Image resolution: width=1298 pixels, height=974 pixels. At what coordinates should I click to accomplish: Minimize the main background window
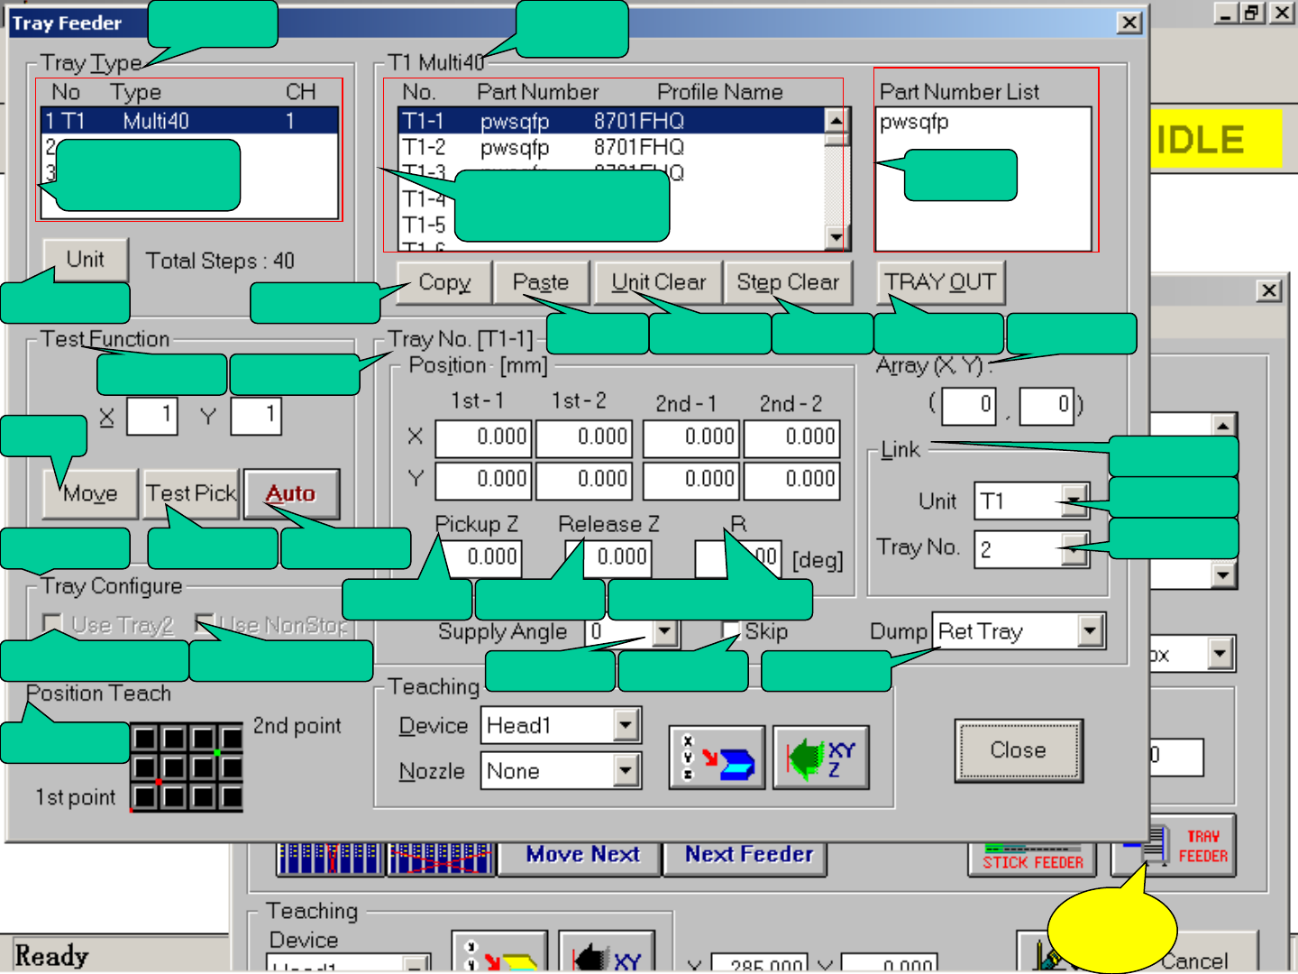pos(1226,13)
